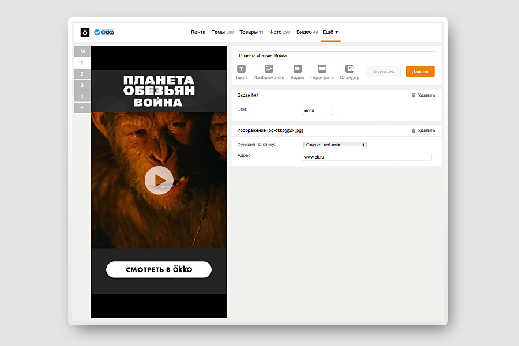This screenshot has height=346, width=519.
Task: Click the orange Дальше button
Action: (420, 72)
